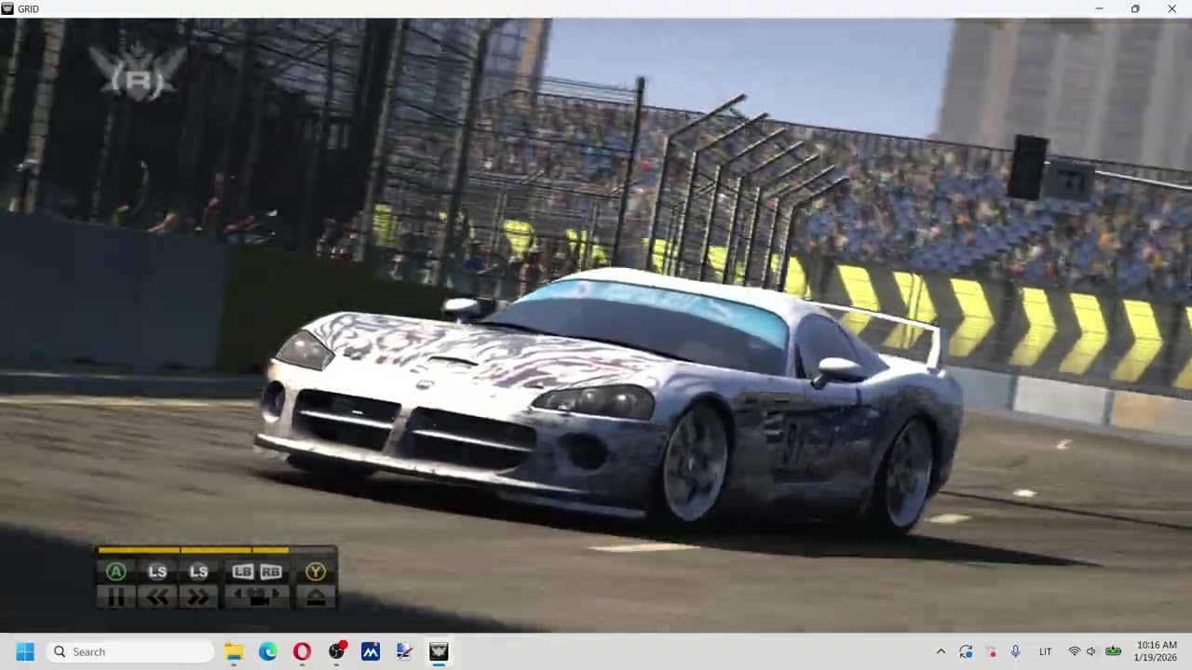Click the RB bumper prompt
This screenshot has width=1192, height=670.
[x=271, y=571]
